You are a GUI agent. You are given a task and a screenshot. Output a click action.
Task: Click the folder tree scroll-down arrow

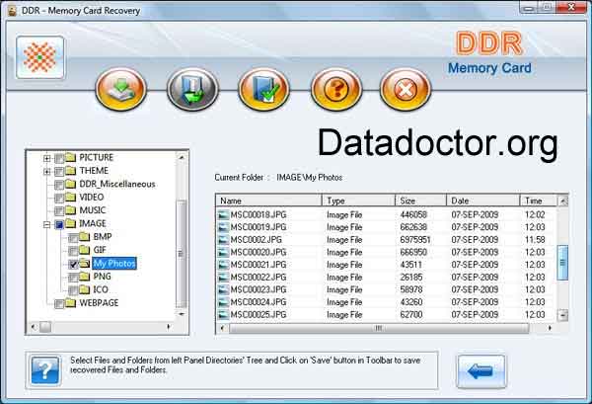(182, 314)
